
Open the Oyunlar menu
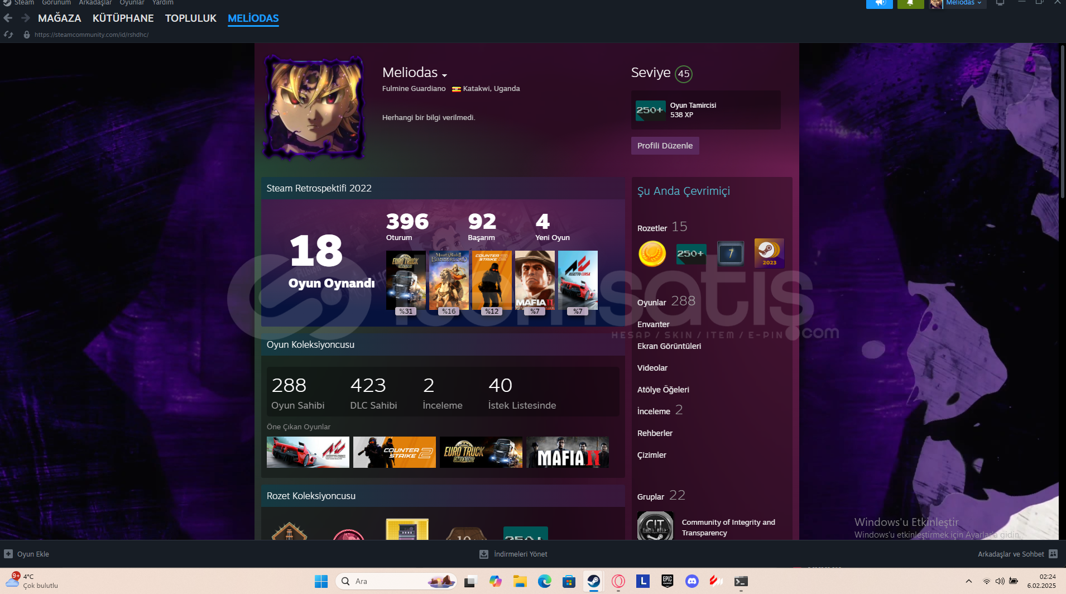pyautogui.click(x=132, y=3)
